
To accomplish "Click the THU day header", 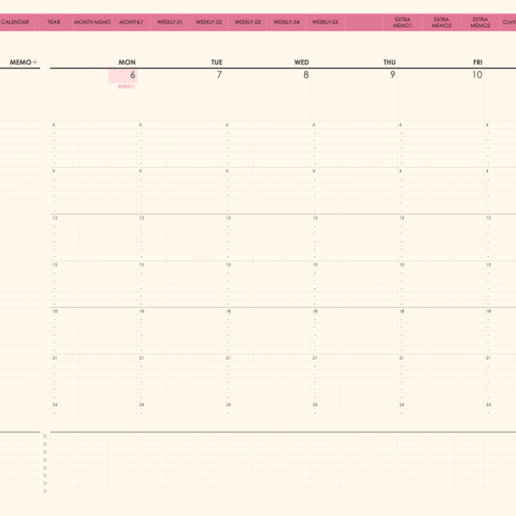I will [390, 62].
